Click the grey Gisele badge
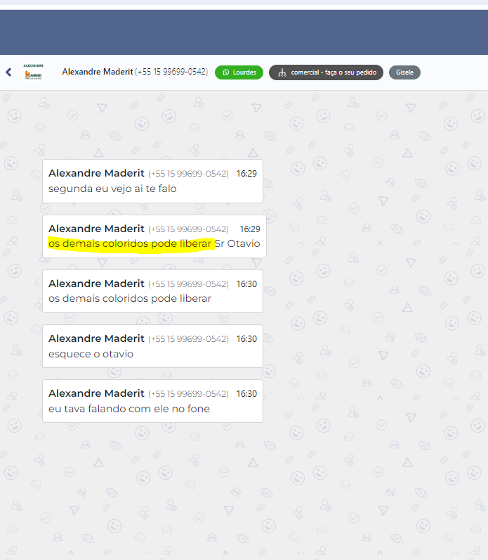This screenshot has height=560, width=488. [404, 72]
